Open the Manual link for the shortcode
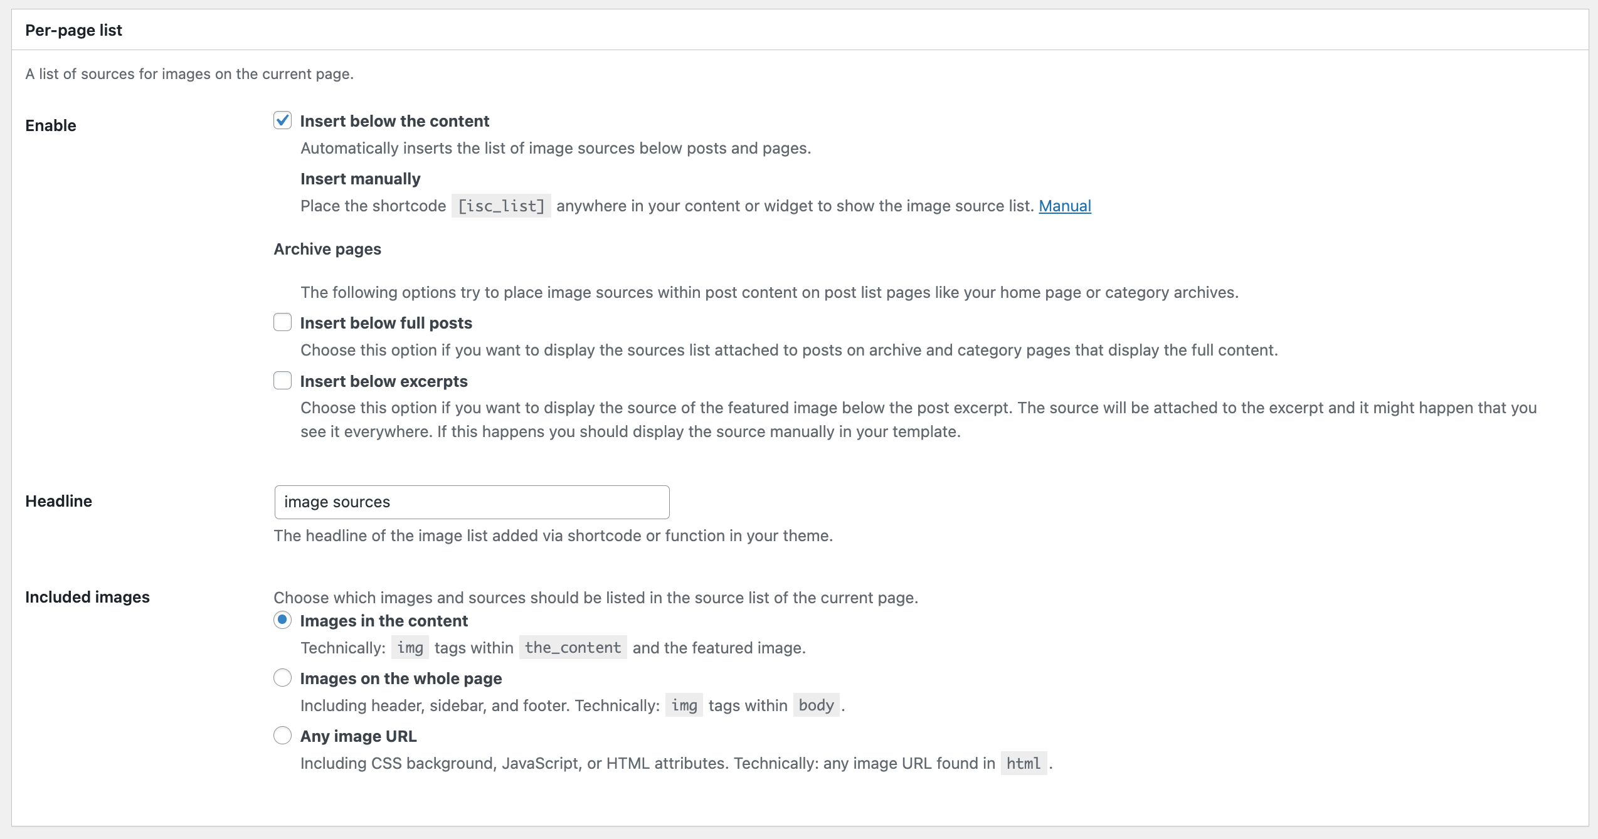The width and height of the screenshot is (1598, 839). [1064, 206]
